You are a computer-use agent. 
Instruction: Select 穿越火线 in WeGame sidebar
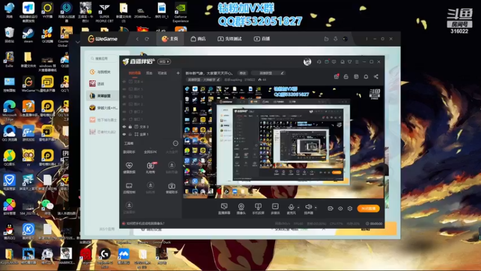(x=103, y=108)
